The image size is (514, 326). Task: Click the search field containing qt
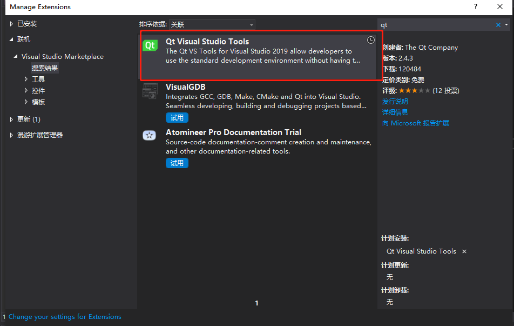(x=436, y=25)
